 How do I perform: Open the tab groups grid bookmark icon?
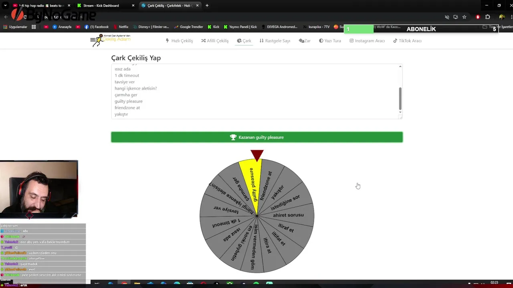34,27
